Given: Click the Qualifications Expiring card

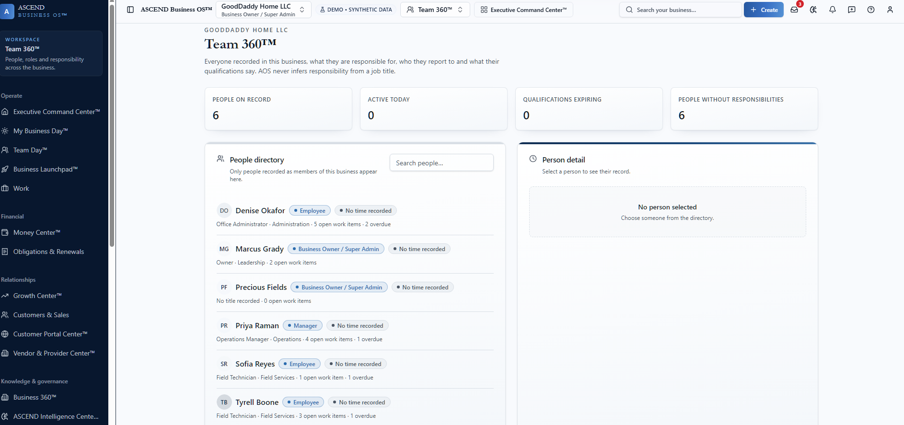Looking at the screenshot, I should pyautogui.click(x=589, y=109).
